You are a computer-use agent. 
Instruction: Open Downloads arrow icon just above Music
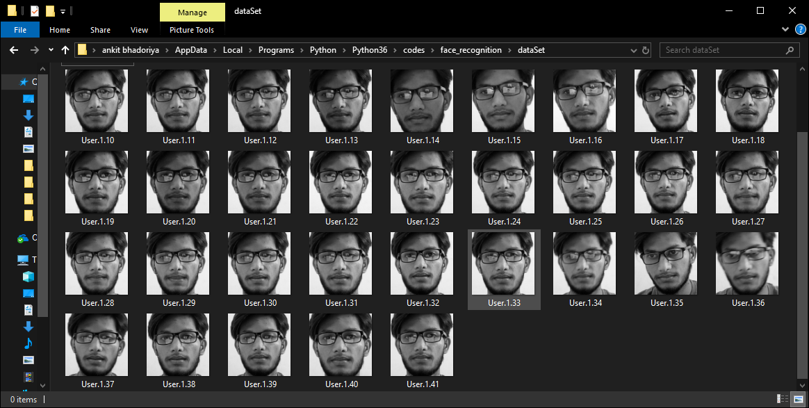tap(28, 327)
